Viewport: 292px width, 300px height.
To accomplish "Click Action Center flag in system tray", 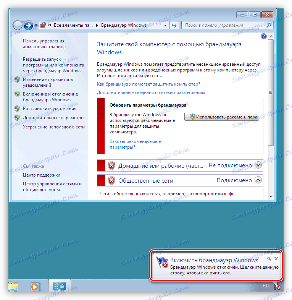I will coord(277,287).
